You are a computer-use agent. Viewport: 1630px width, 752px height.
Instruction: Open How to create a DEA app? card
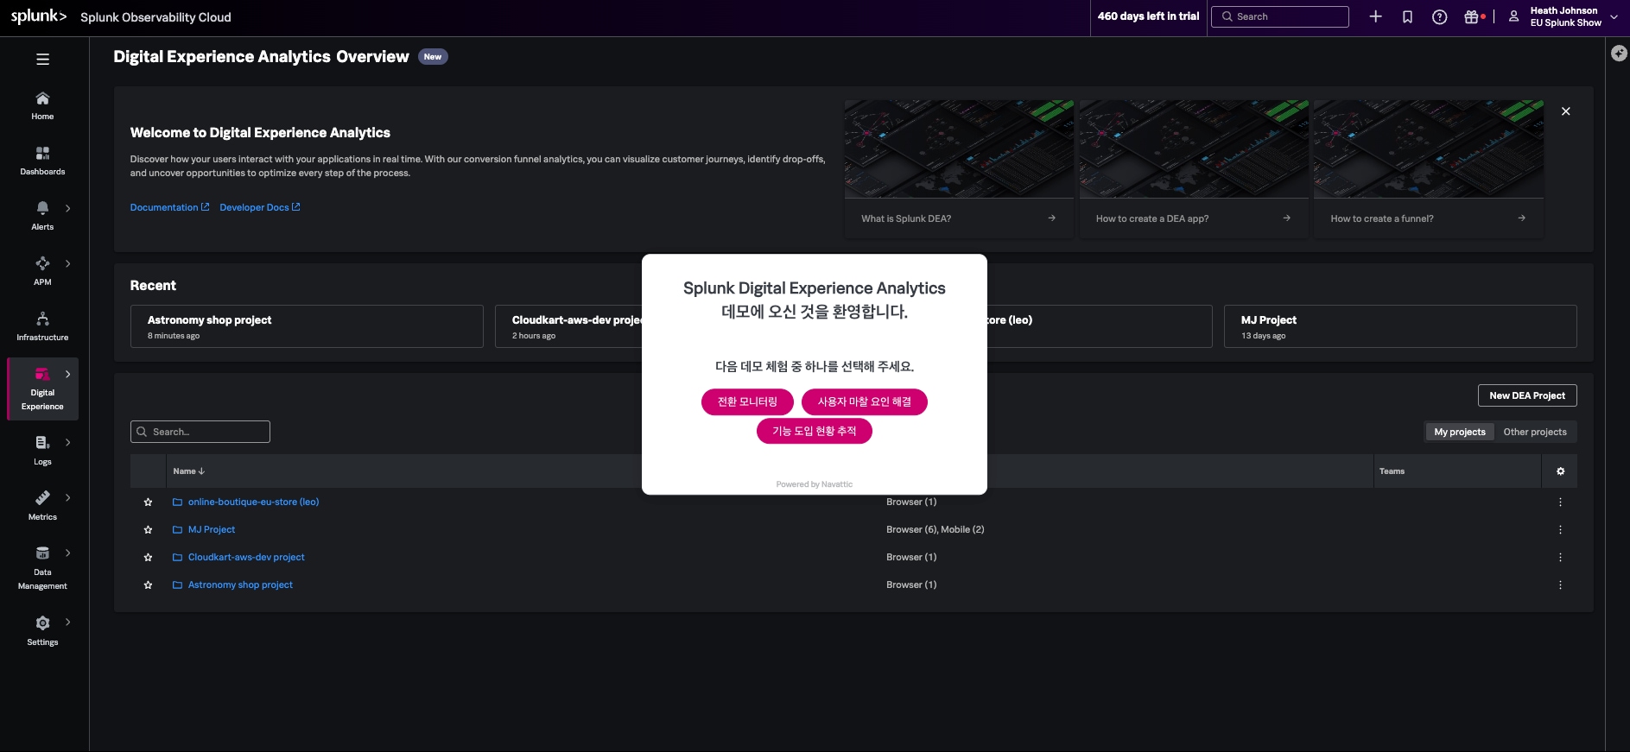[1194, 168]
